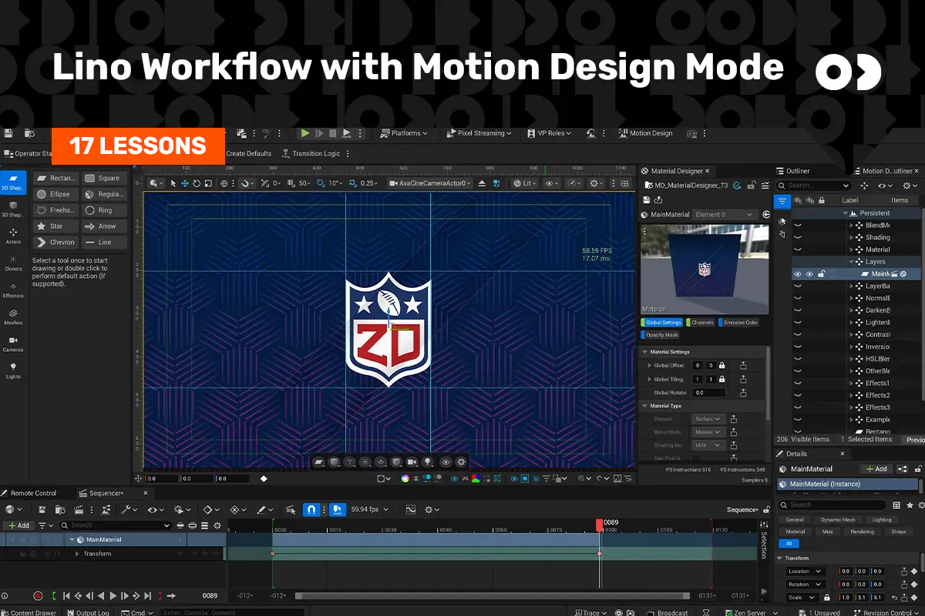
Task: Select the Square shape tool
Action: tap(104, 178)
